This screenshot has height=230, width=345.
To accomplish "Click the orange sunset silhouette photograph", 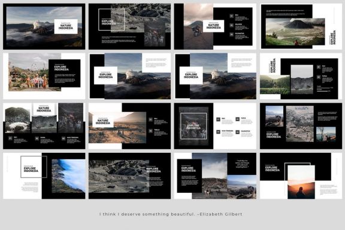I will click(x=301, y=182).
